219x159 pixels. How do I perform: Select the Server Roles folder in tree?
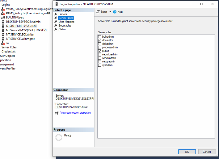coord(9,47)
